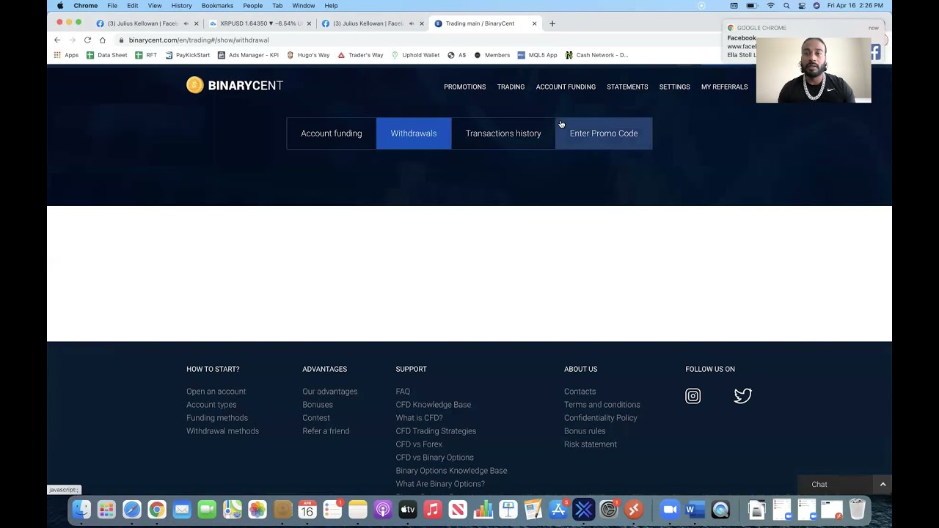This screenshot has width=939, height=528.
Task: Click the Account types link
Action: (211, 405)
